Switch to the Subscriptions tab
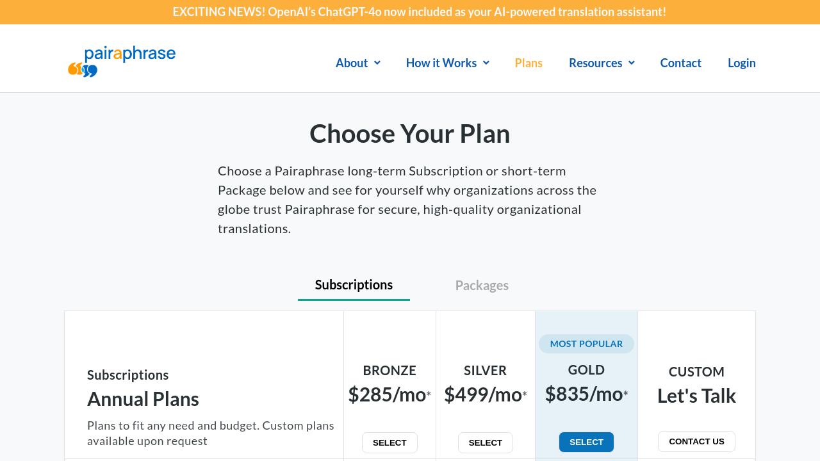The image size is (820, 461). [x=354, y=285]
